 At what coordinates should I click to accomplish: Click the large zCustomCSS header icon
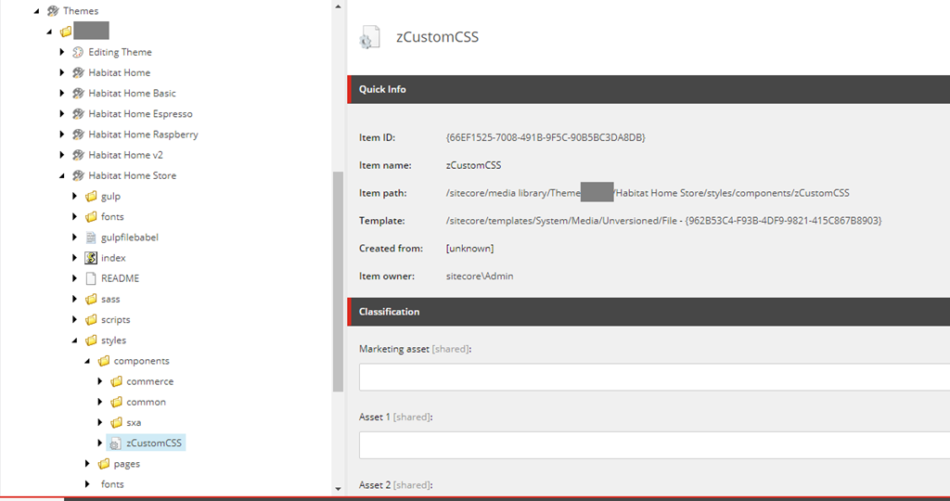click(x=369, y=38)
